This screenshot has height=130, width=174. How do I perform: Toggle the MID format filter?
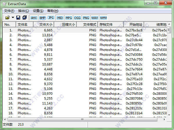click(x=60, y=18)
